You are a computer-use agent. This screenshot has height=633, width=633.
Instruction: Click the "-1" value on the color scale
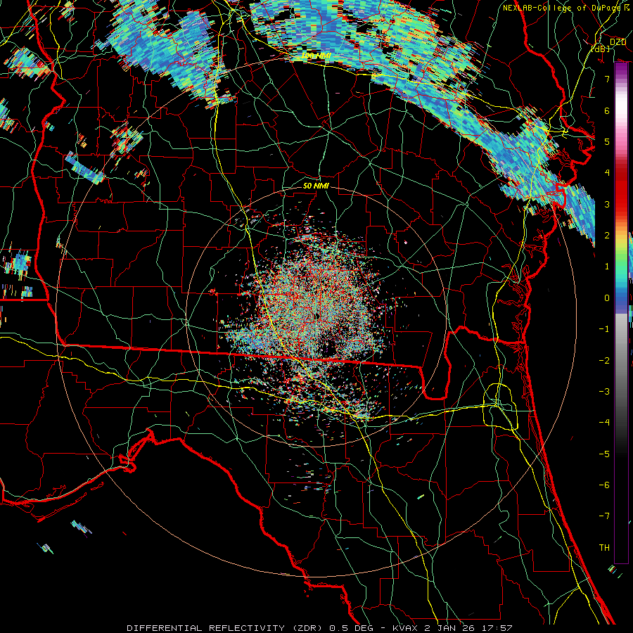pos(604,329)
